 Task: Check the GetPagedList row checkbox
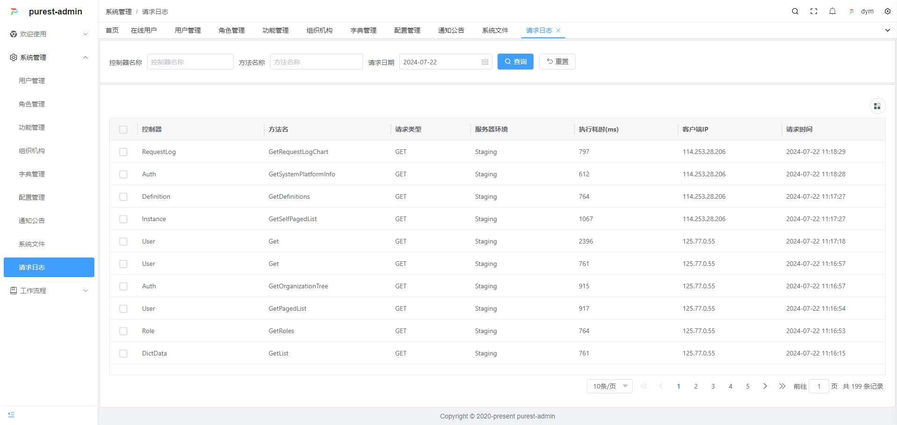tap(123, 309)
